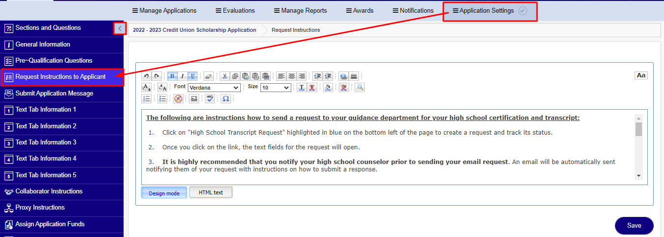Insert a horizontal rule line
The width and height of the screenshot is (664, 237).
[354, 76]
